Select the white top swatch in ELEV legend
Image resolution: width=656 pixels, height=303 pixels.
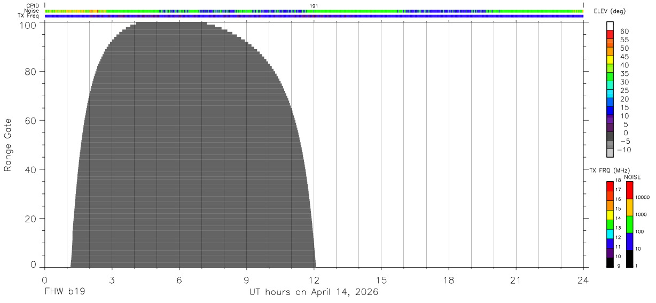610,26
